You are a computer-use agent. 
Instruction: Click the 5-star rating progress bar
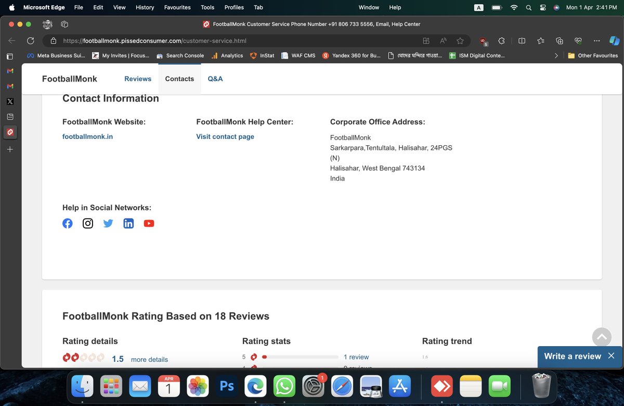300,357
